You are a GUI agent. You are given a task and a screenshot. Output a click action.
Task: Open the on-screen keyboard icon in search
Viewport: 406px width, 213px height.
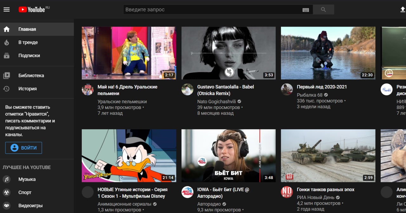point(306,10)
